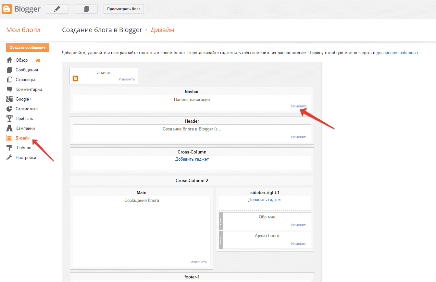Click the Обо мне gadget title
This screenshot has height=282, width=436.
pyautogui.click(x=267, y=217)
